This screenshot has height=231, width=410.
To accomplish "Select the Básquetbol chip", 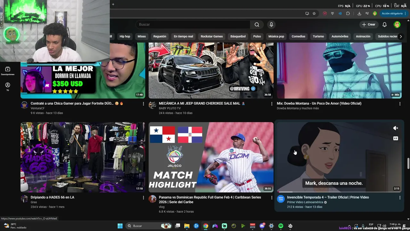I will coord(238,37).
